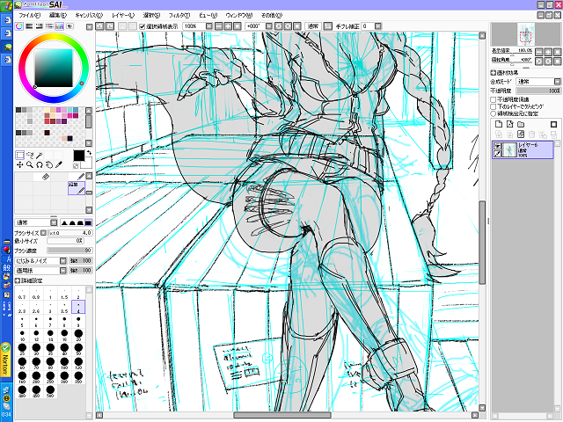This screenshot has width=563, height=422.
Task: Open zoom percentage dropdown in toolbar
Action: pyautogui.click(x=209, y=26)
